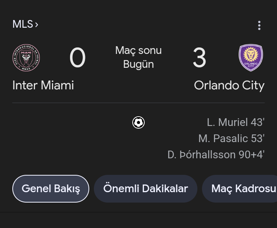
Task: Click the Inter Miami club crest
Action: click(x=26, y=58)
